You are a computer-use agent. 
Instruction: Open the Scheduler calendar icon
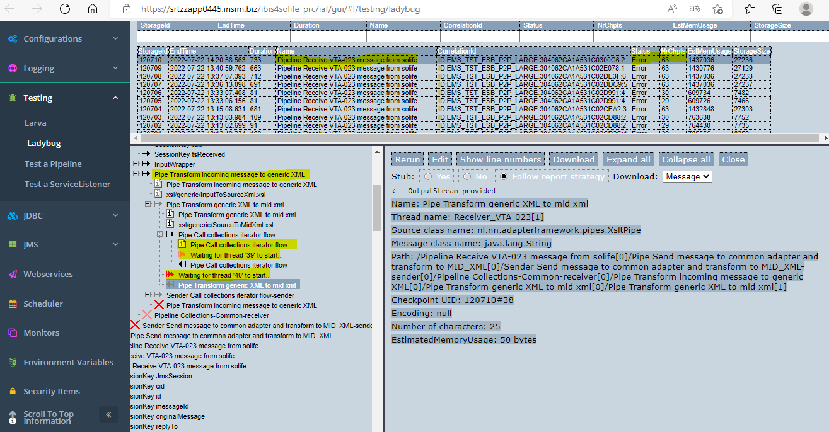coord(13,304)
